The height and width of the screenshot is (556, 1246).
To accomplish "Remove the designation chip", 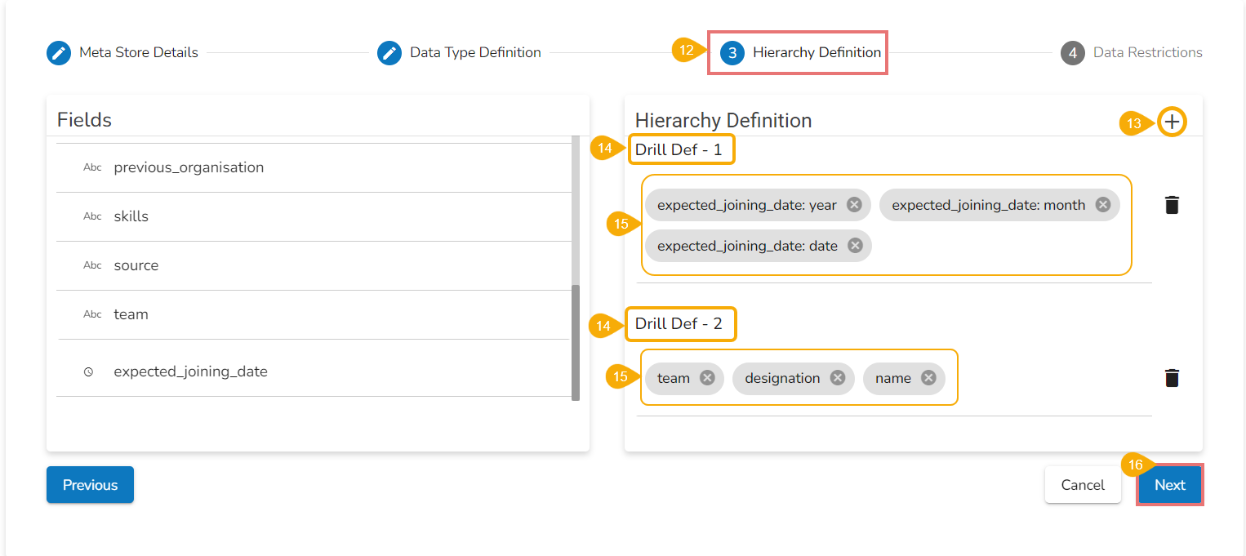I will (x=837, y=378).
